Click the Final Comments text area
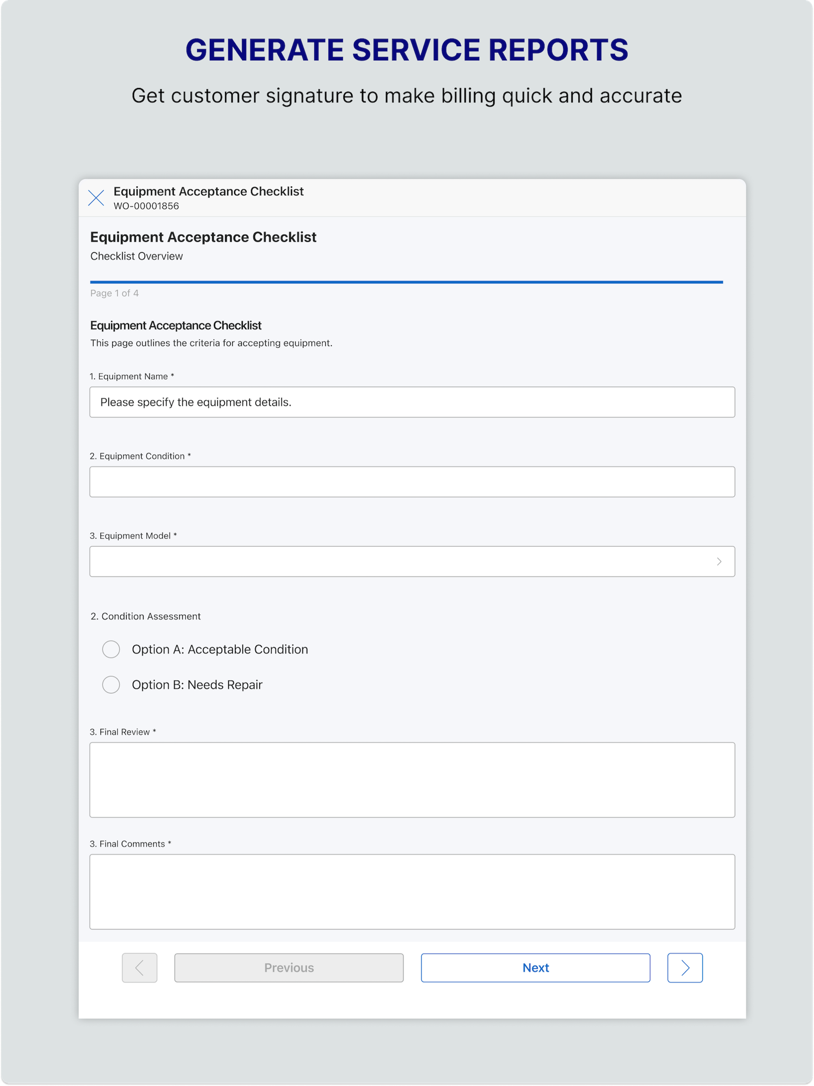This screenshot has width=814, height=1086. [412, 891]
